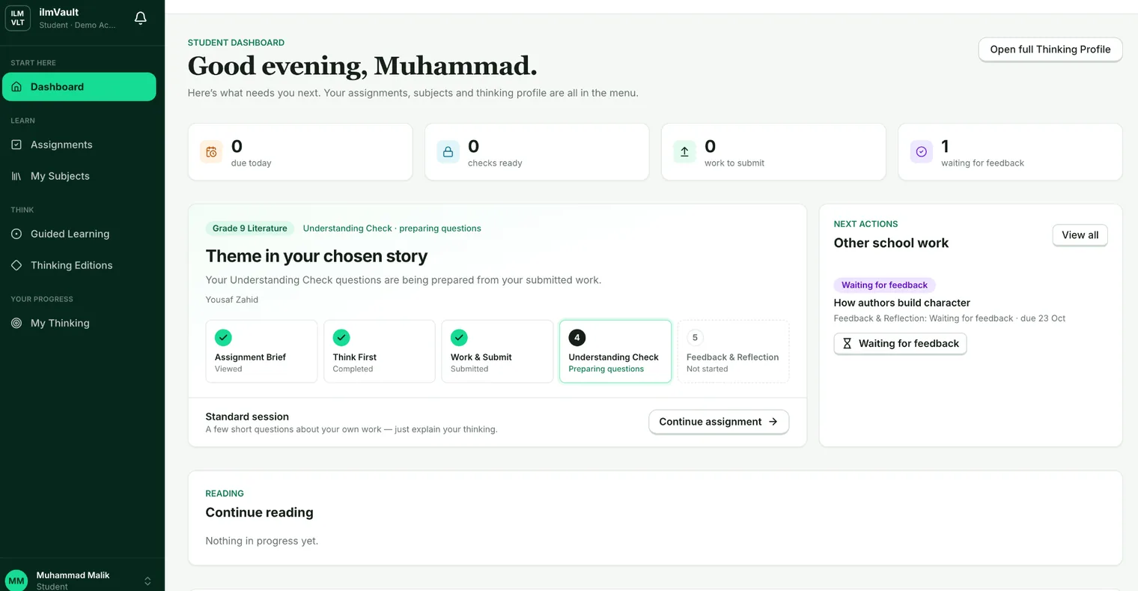Click the step 5 number badge

click(x=695, y=338)
